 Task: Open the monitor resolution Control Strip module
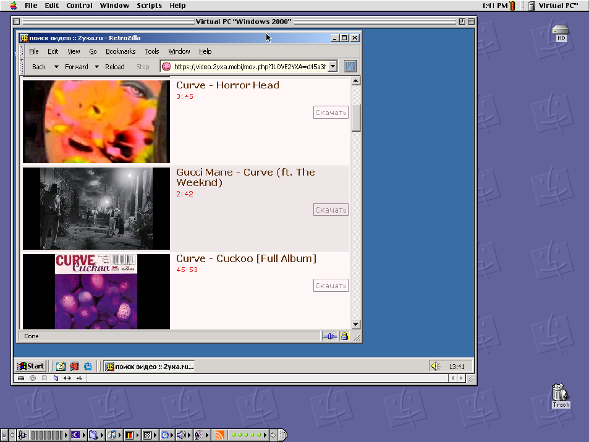(149, 435)
